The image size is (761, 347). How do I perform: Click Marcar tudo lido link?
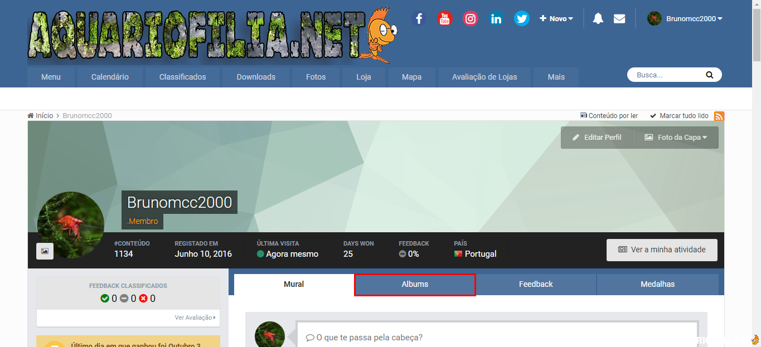coord(679,115)
